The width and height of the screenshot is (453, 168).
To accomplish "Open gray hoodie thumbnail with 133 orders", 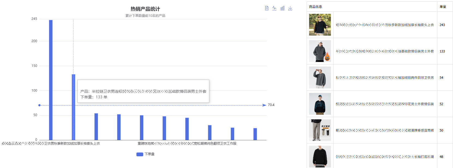I will [320, 51].
